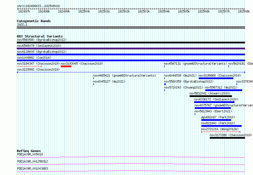Click nsv6044539 (Wu2021) label
253x175 pixels.
click(x=180, y=75)
